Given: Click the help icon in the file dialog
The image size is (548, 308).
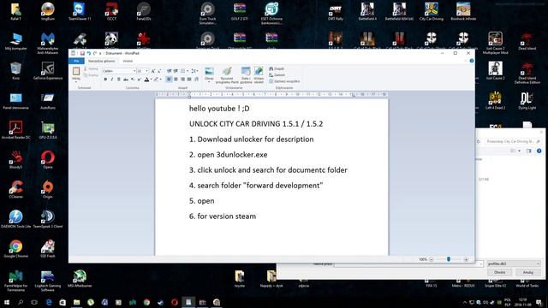Looking at the screenshot, I should [x=539, y=151].
